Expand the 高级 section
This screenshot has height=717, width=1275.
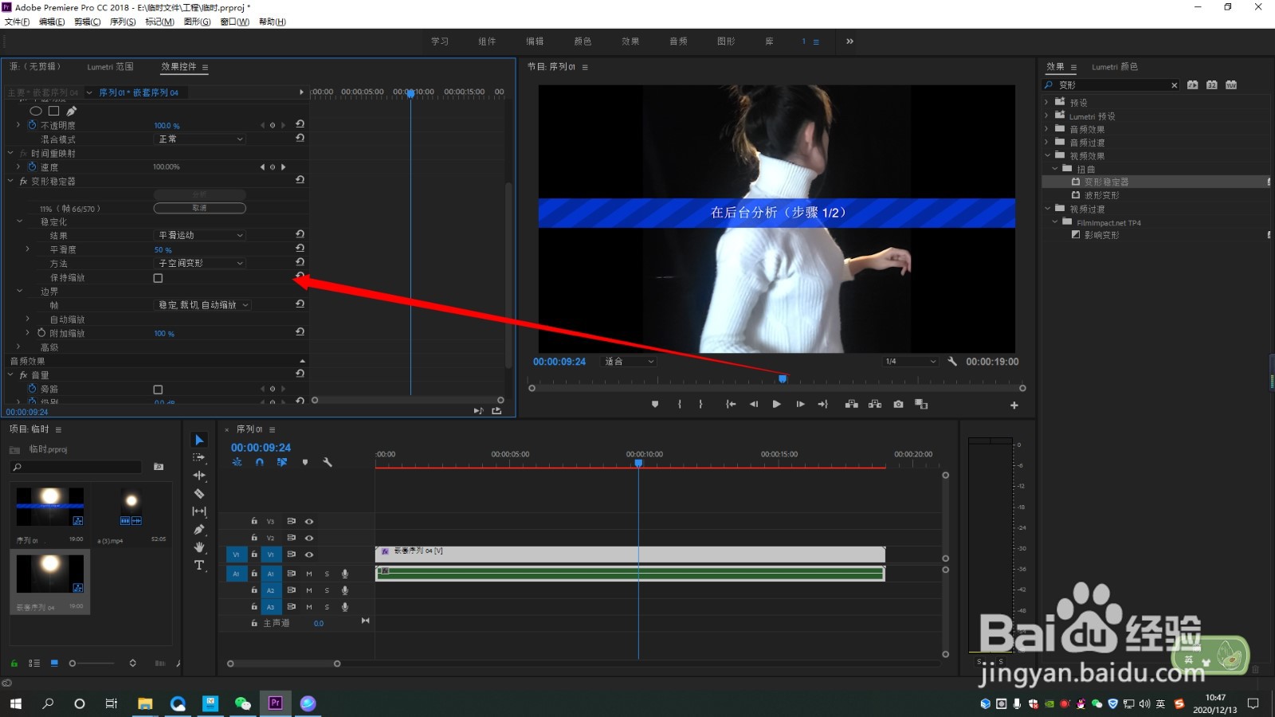tap(20, 347)
